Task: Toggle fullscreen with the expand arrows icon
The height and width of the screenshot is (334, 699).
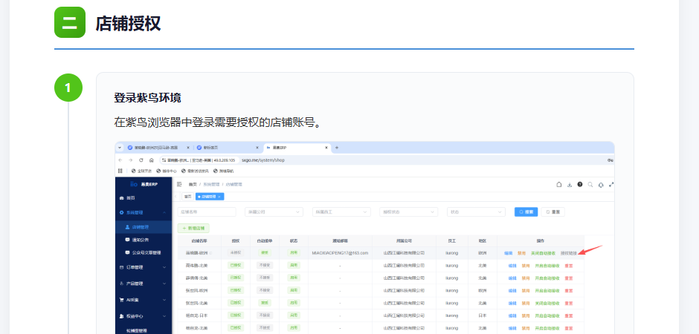Action: pyautogui.click(x=611, y=185)
